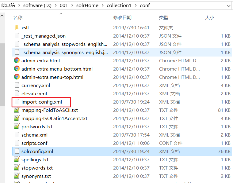This screenshot has width=233, height=183.
Task: Sort files by 修改日期 column header
Action: pos(122,17)
